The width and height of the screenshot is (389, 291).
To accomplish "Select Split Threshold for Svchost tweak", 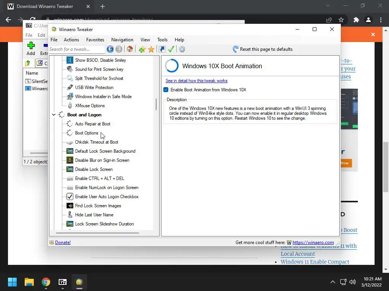I will click(99, 78).
